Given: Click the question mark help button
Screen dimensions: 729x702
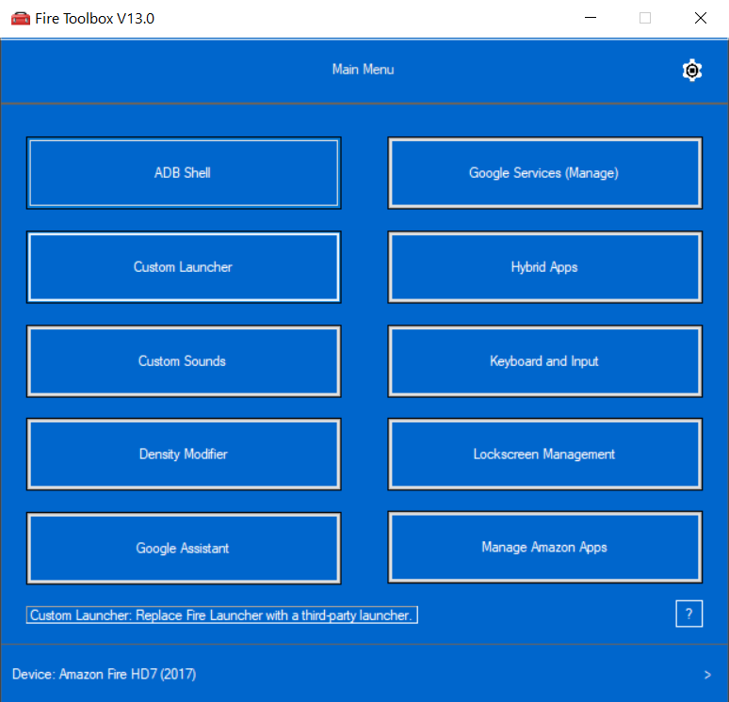Looking at the screenshot, I should coord(689,614).
